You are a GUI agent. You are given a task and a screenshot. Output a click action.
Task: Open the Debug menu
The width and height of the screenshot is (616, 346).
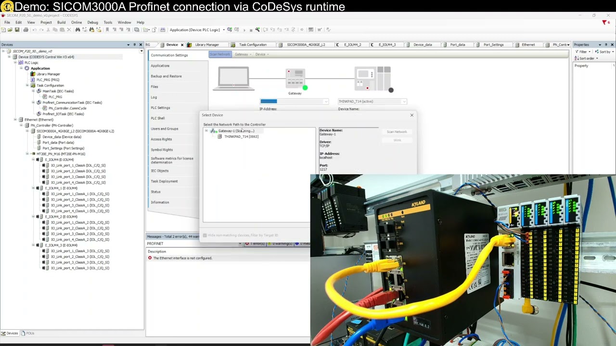point(93,23)
